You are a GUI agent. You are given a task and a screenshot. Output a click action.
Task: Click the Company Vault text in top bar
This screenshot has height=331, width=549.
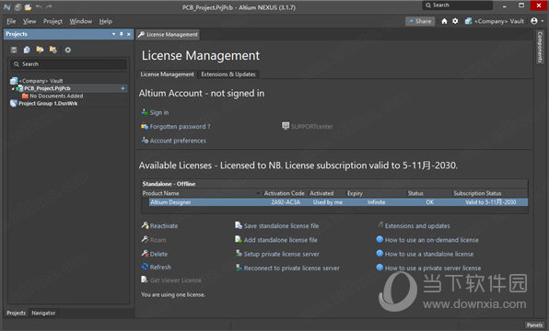(x=499, y=21)
